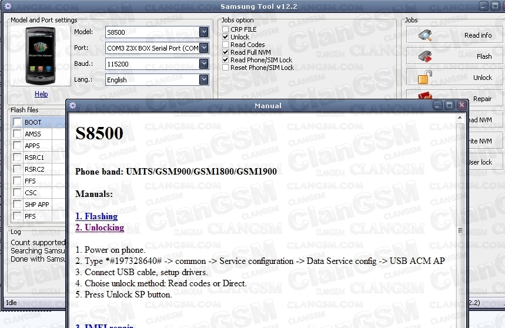This screenshot has height=328, width=505.
Task: Click the Write NVM job button
Action: tap(486, 141)
